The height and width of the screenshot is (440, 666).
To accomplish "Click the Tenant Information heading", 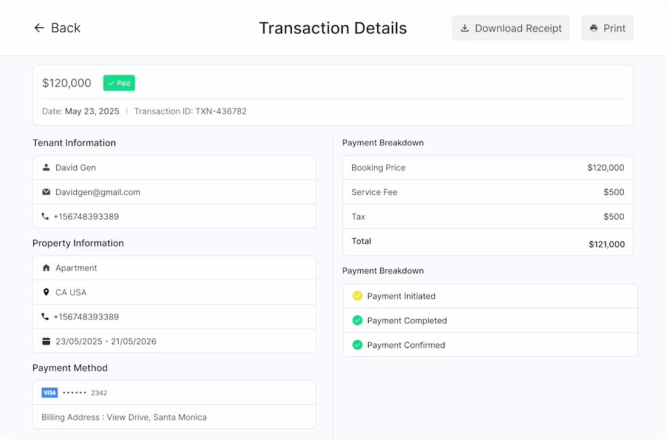I will pyautogui.click(x=74, y=143).
